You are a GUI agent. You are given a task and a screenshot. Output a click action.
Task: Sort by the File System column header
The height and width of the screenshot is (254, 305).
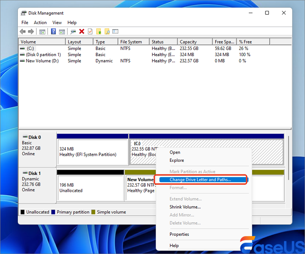point(131,42)
